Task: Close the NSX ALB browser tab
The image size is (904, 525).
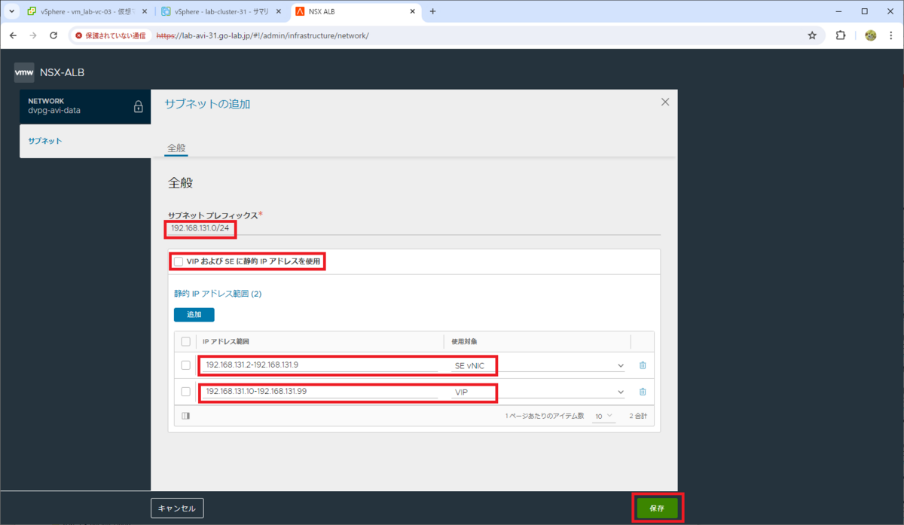Action: coord(412,11)
